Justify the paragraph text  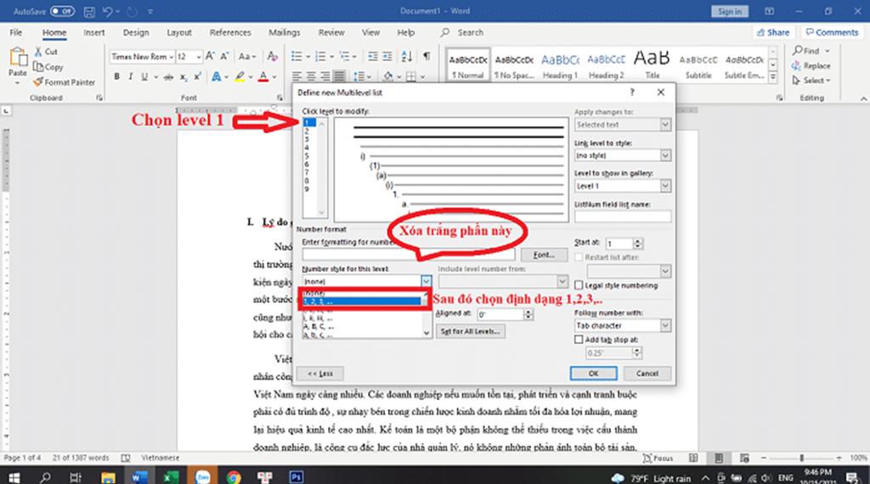(339, 76)
